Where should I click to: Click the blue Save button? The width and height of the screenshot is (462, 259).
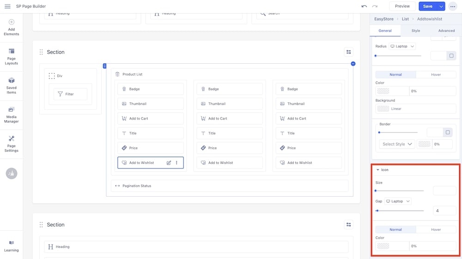point(427,6)
